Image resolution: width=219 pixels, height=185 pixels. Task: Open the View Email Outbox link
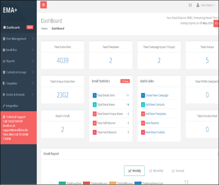tap(155, 132)
